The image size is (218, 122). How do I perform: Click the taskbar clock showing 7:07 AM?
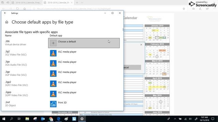point(204,119)
